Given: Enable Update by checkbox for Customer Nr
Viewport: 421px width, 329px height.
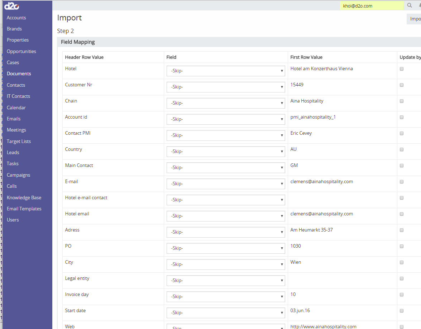Looking at the screenshot, I should pos(402,85).
